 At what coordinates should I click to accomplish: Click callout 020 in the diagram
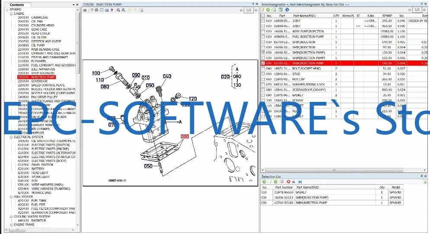(225, 77)
